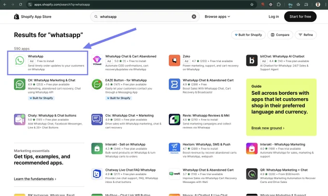Open the Chrome three-dot menu
The image size is (328, 196).
(324, 4)
